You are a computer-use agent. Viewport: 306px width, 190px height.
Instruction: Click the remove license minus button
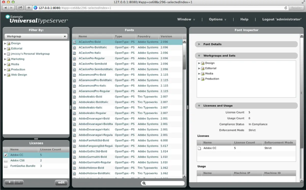[x=19, y=182]
